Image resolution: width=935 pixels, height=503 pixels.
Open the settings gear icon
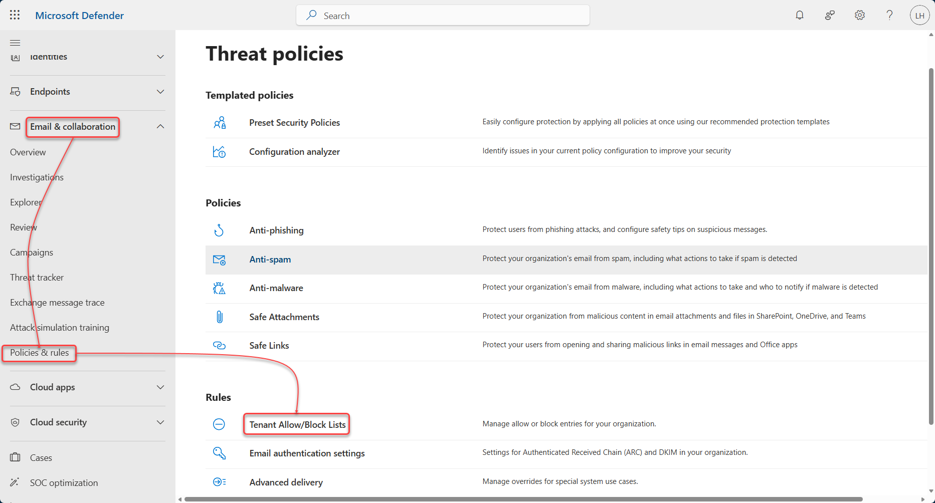pos(860,15)
